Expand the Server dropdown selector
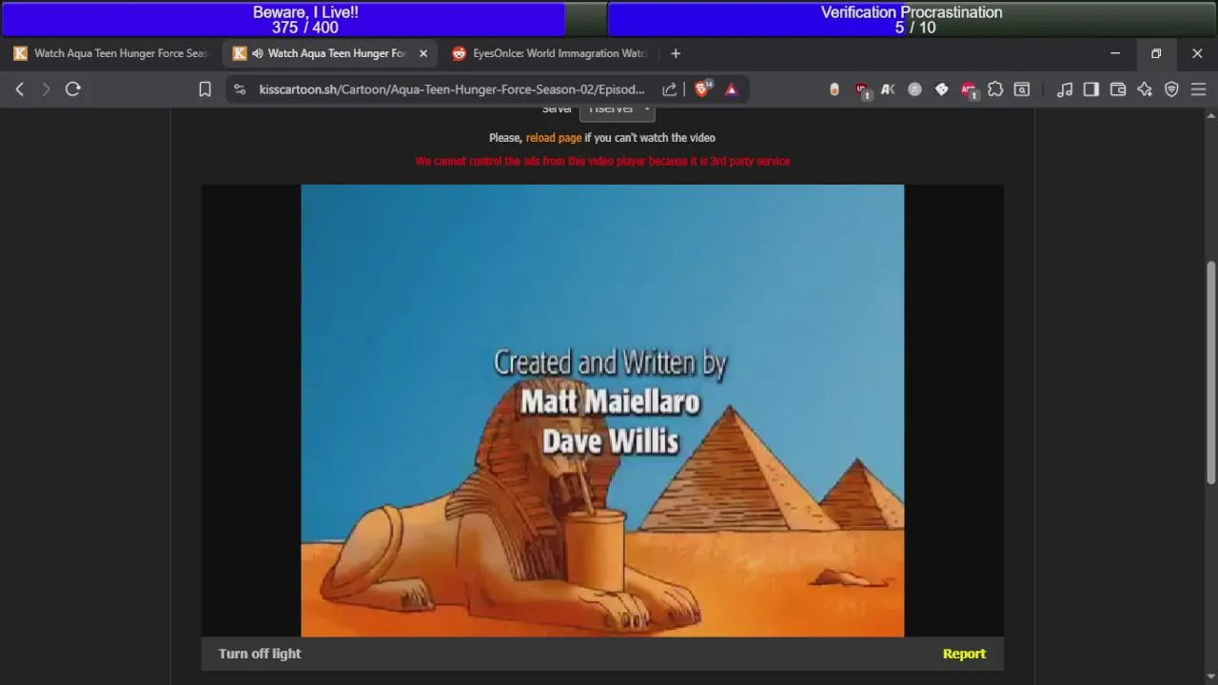This screenshot has width=1218, height=685. click(617, 110)
